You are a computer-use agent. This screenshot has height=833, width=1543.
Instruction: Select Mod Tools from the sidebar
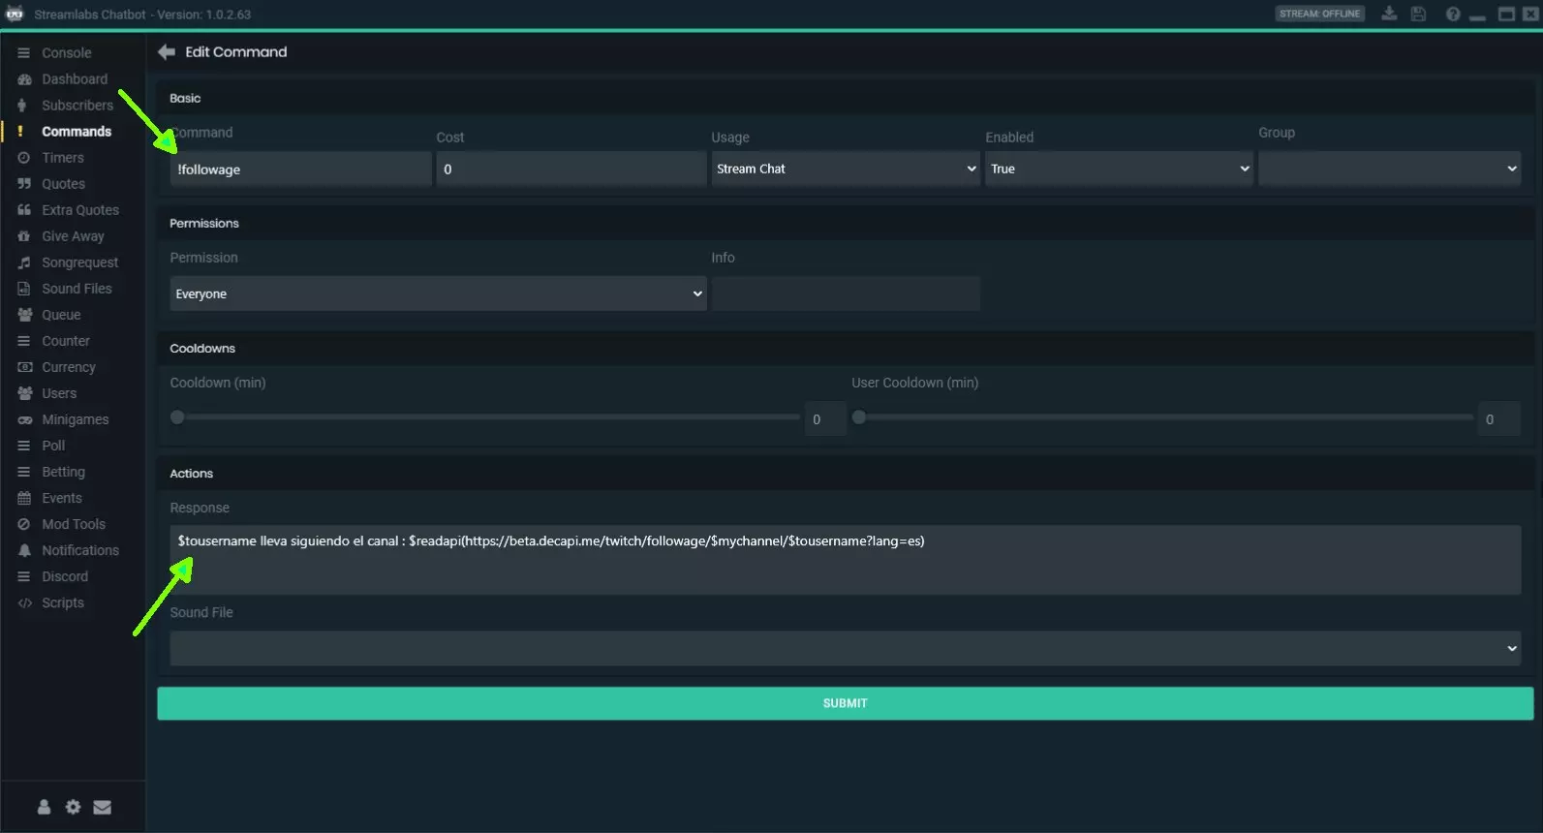pos(74,524)
